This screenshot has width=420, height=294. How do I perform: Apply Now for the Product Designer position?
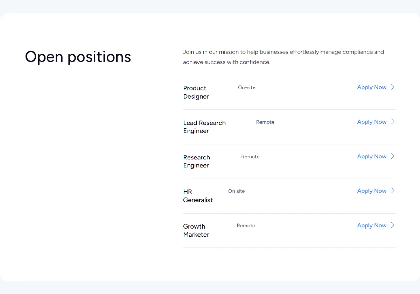tap(372, 87)
